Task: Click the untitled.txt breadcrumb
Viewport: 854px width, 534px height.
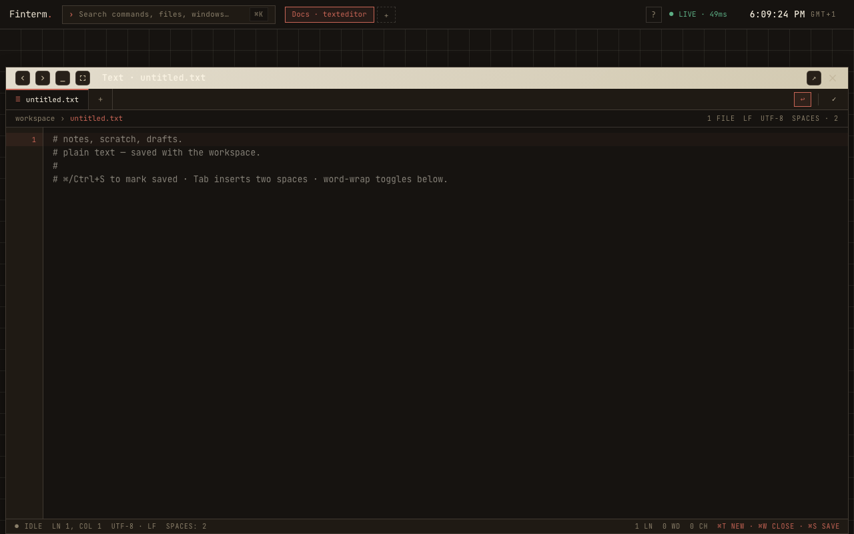Action: pyautogui.click(x=96, y=119)
